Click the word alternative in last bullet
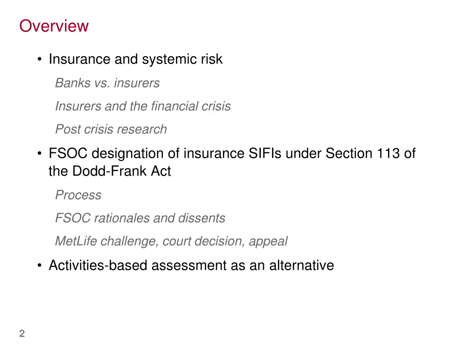 pos(301,265)
